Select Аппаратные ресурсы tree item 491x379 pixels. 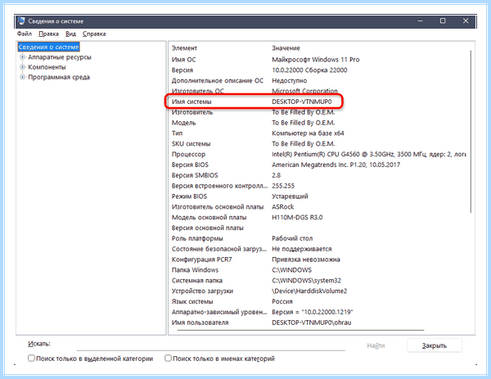point(60,57)
